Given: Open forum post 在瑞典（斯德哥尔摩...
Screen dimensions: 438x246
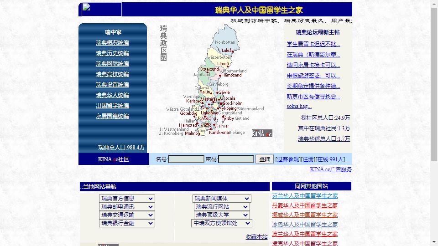Looking at the screenshot, I should tap(313, 55).
